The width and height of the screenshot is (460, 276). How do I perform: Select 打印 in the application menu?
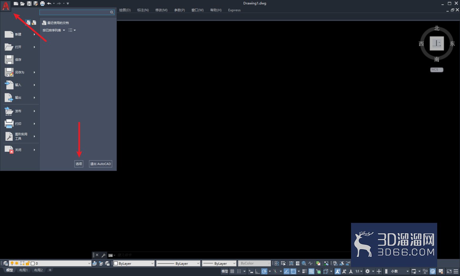[20, 124]
